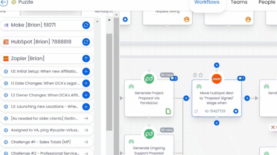Click the 30 mins badge on Generate Ongoing Support
This screenshot has width=277, height=155.
pos(167,130)
